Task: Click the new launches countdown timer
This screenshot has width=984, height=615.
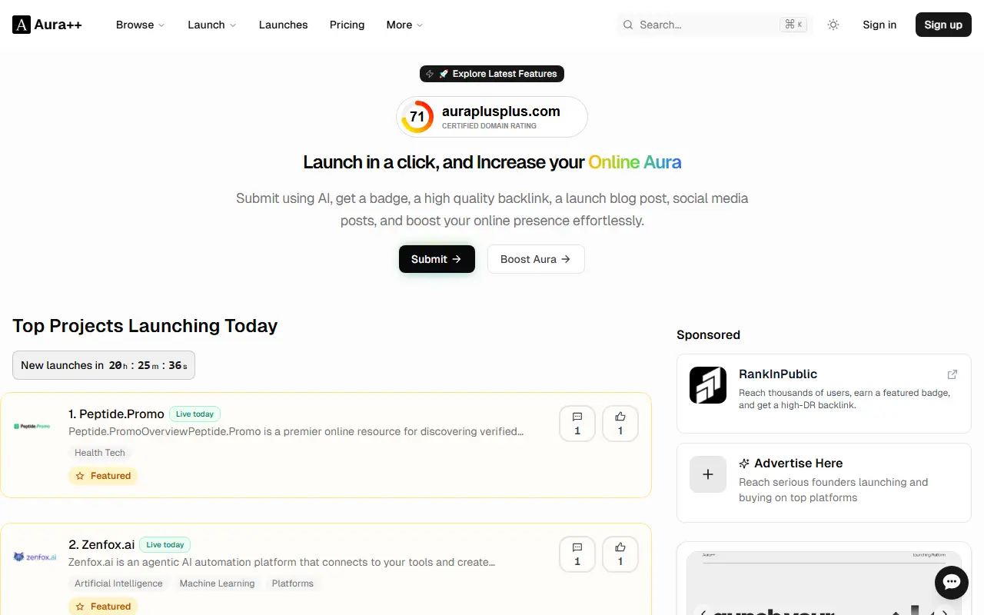Action: pos(104,365)
